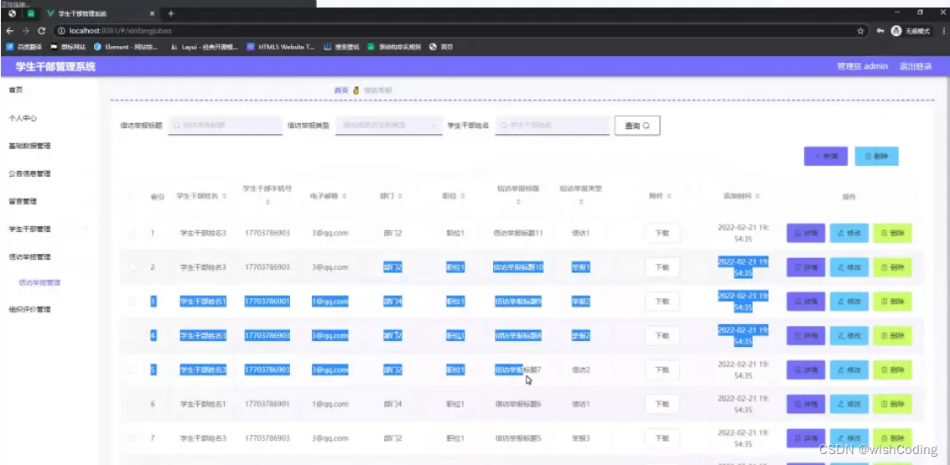Image resolution: width=950 pixels, height=465 pixels.
Task: Open the 信访举报类型 dropdown
Action: click(389, 126)
